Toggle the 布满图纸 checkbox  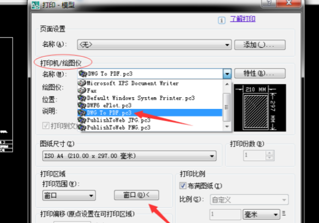click(183, 185)
